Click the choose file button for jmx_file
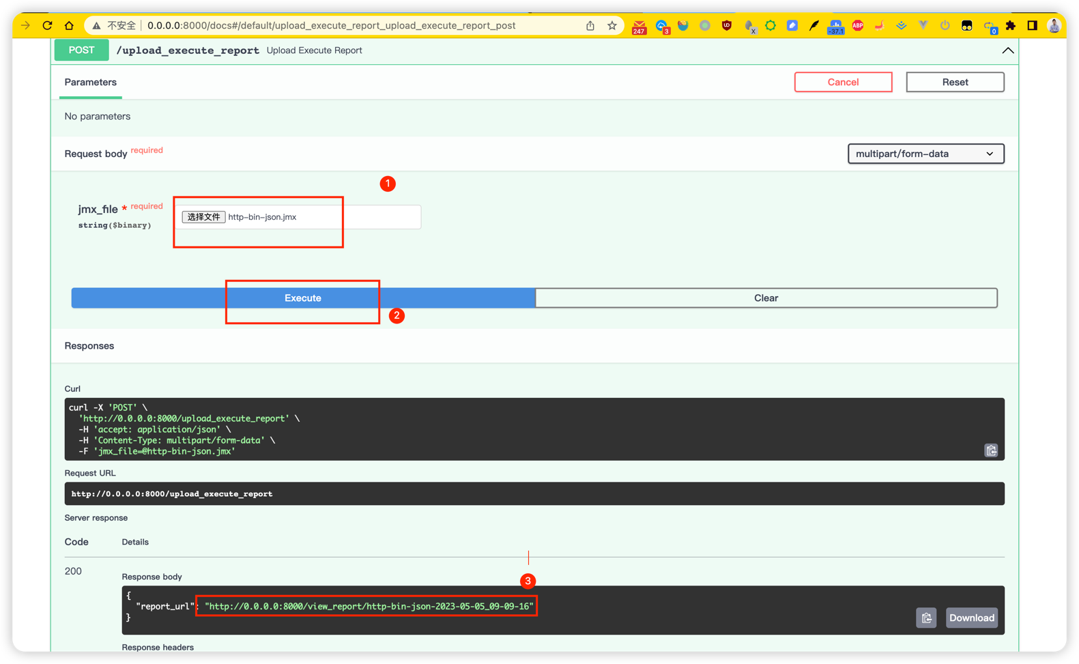 [x=203, y=217]
